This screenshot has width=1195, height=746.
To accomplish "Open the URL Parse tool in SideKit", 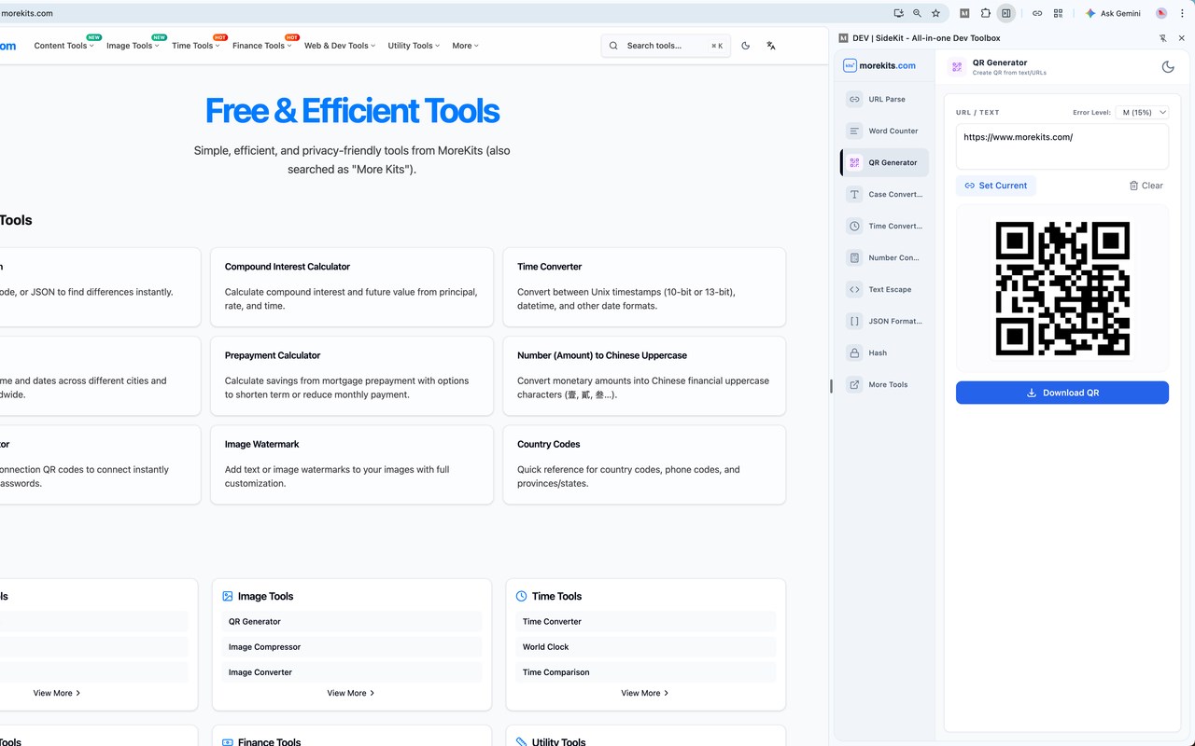I will [x=884, y=99].
